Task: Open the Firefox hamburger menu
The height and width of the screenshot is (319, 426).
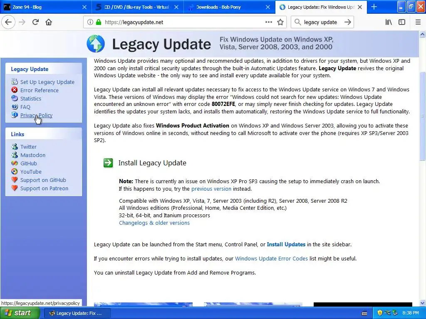Action: pos(418,22)
